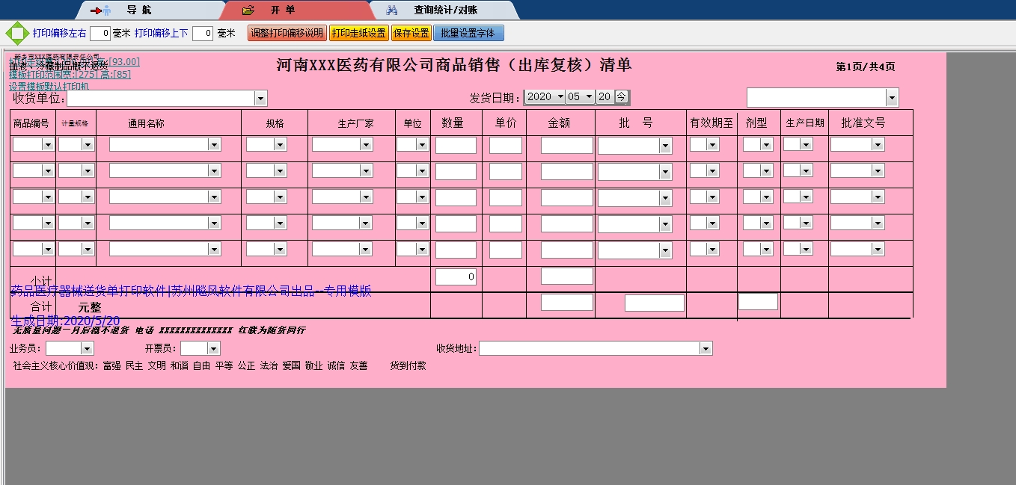Click the binoculars icon on the query tab

[x=392, y=10]
